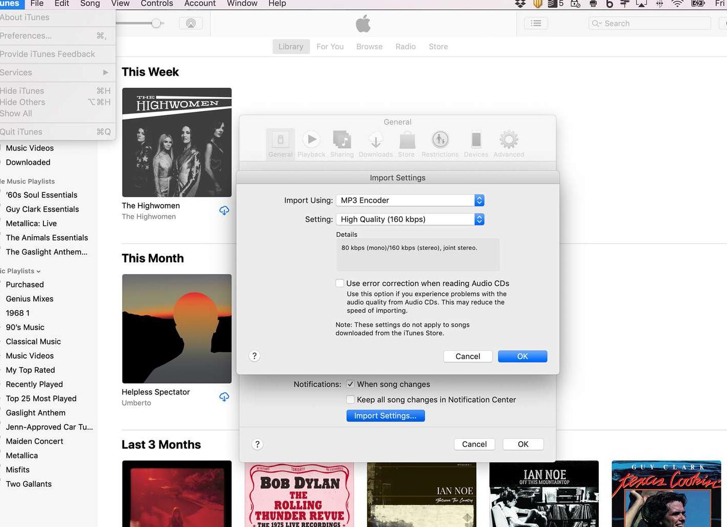
Task: Enable Keep all song changes in Notification Center
Action: point(350,399)
